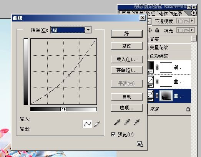The width and height of the screenshot is (201, 157).
Task: Select the white mask of 渐… layer
Action: [166, 67]
